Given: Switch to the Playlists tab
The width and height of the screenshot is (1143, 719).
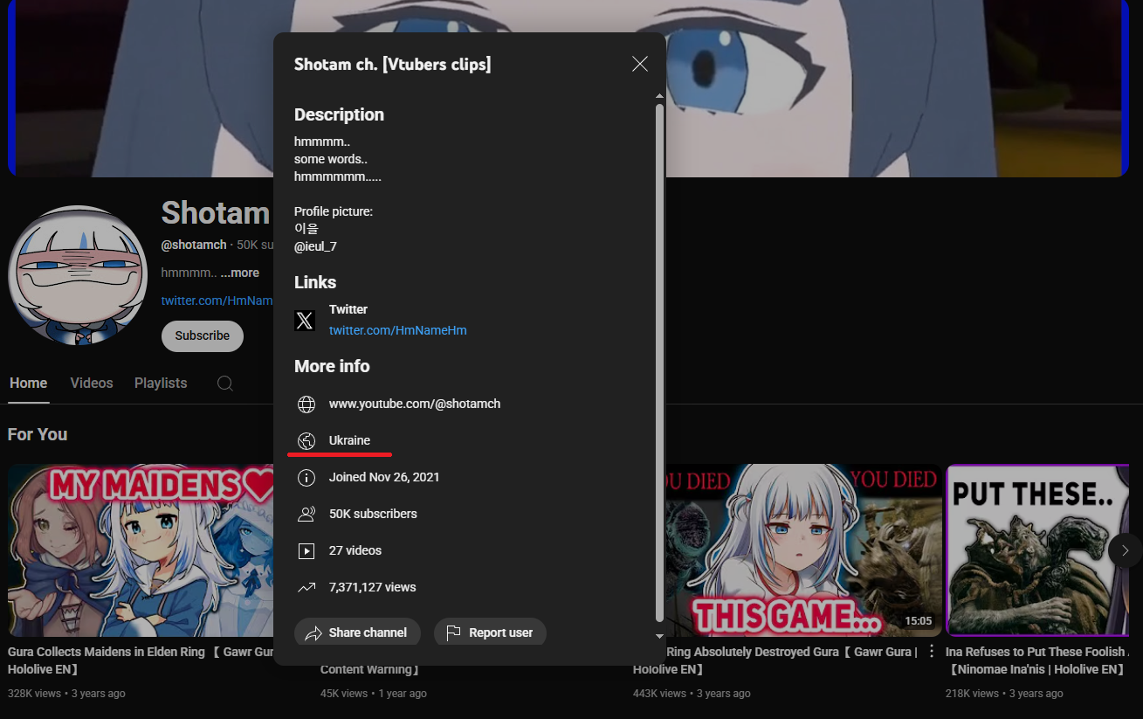Looking at the screenshot, I should pyautogui.click(x=161, y=383).
